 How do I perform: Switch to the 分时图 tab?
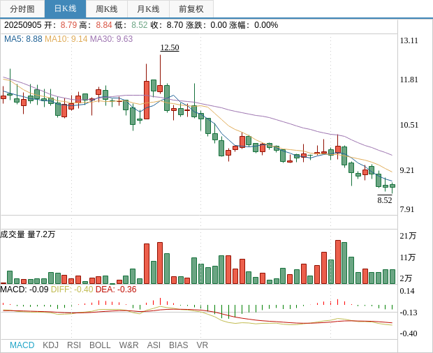[x=22, y=9]
